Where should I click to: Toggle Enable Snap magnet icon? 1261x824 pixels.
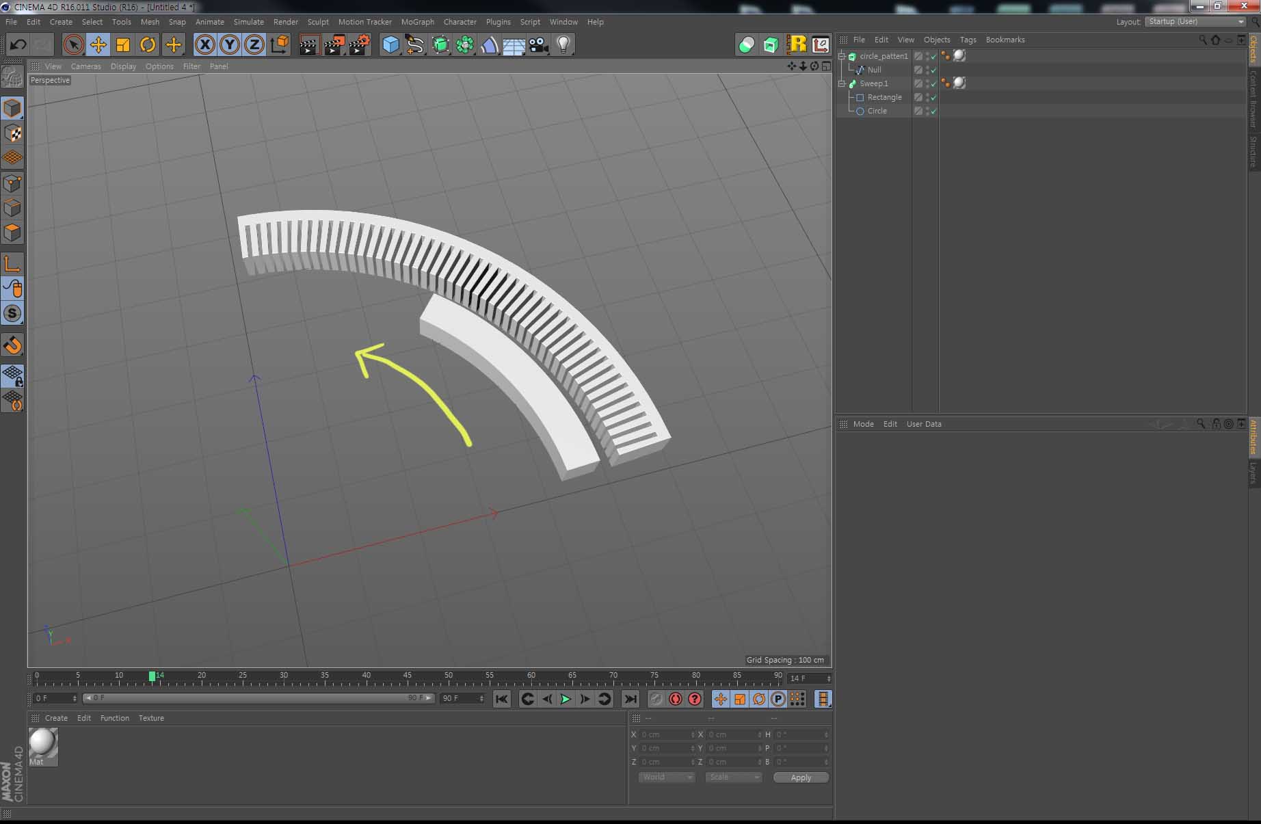(x=12, y=345)
